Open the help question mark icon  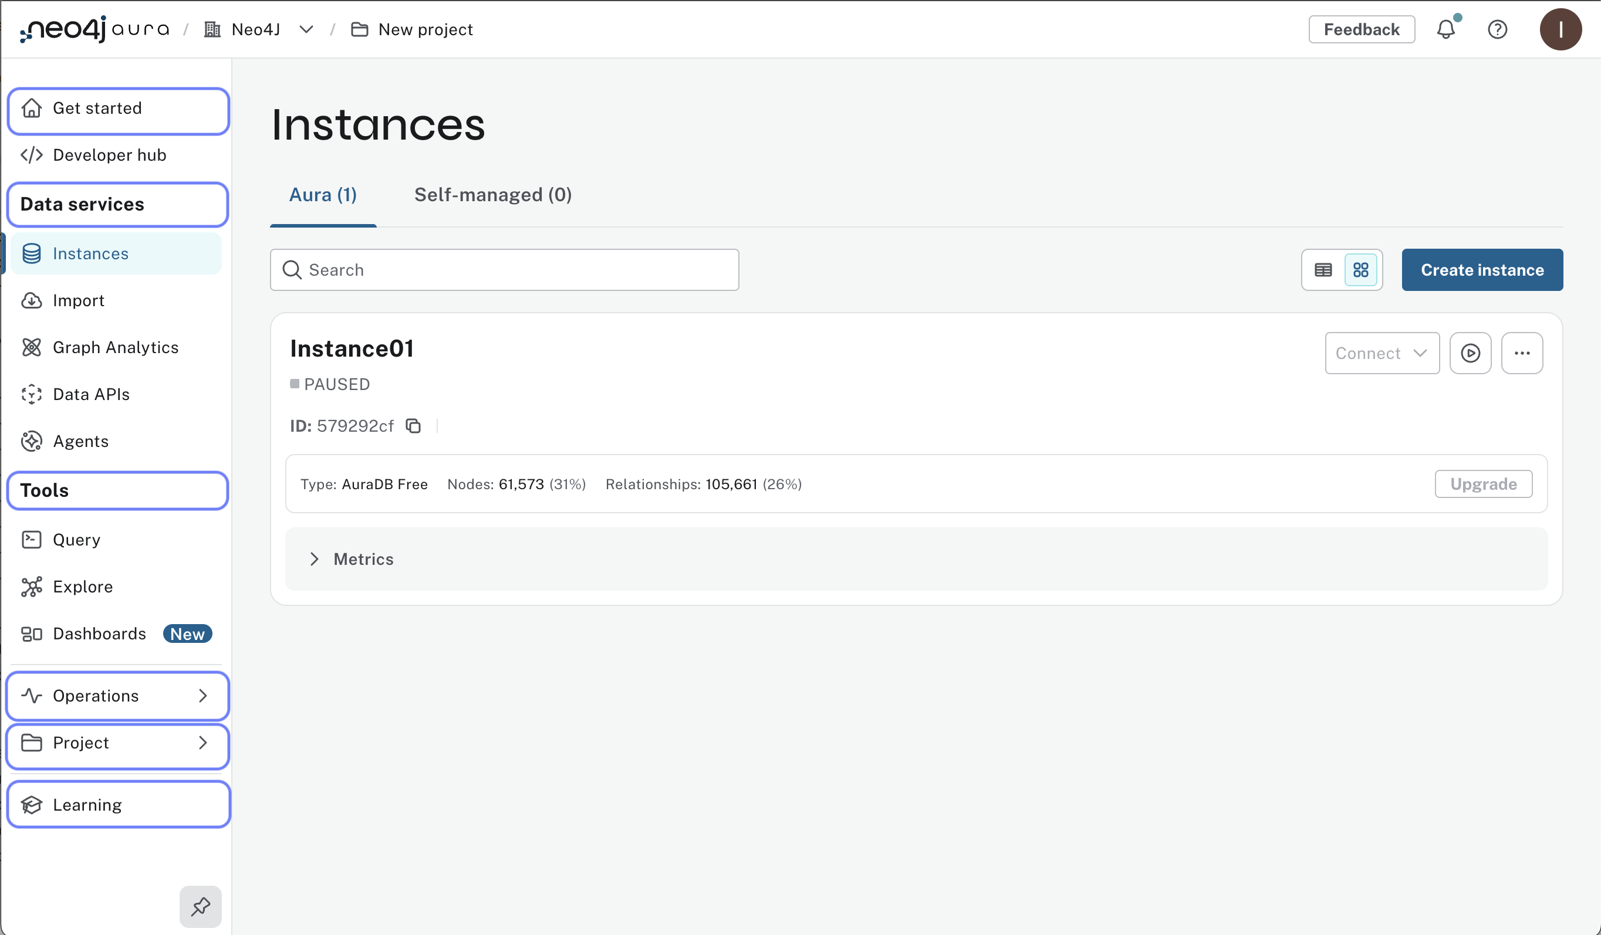1497,30
